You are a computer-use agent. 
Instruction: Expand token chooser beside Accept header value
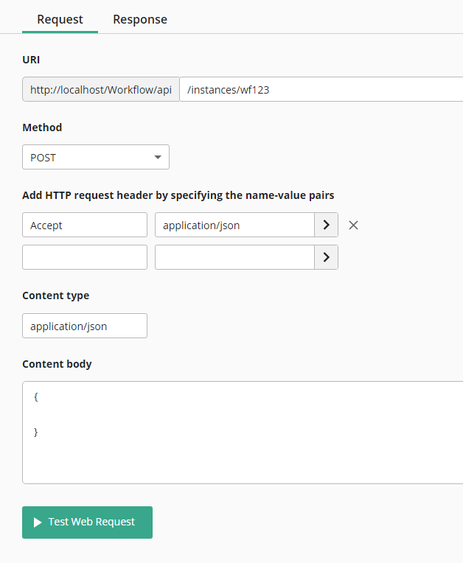326,225
